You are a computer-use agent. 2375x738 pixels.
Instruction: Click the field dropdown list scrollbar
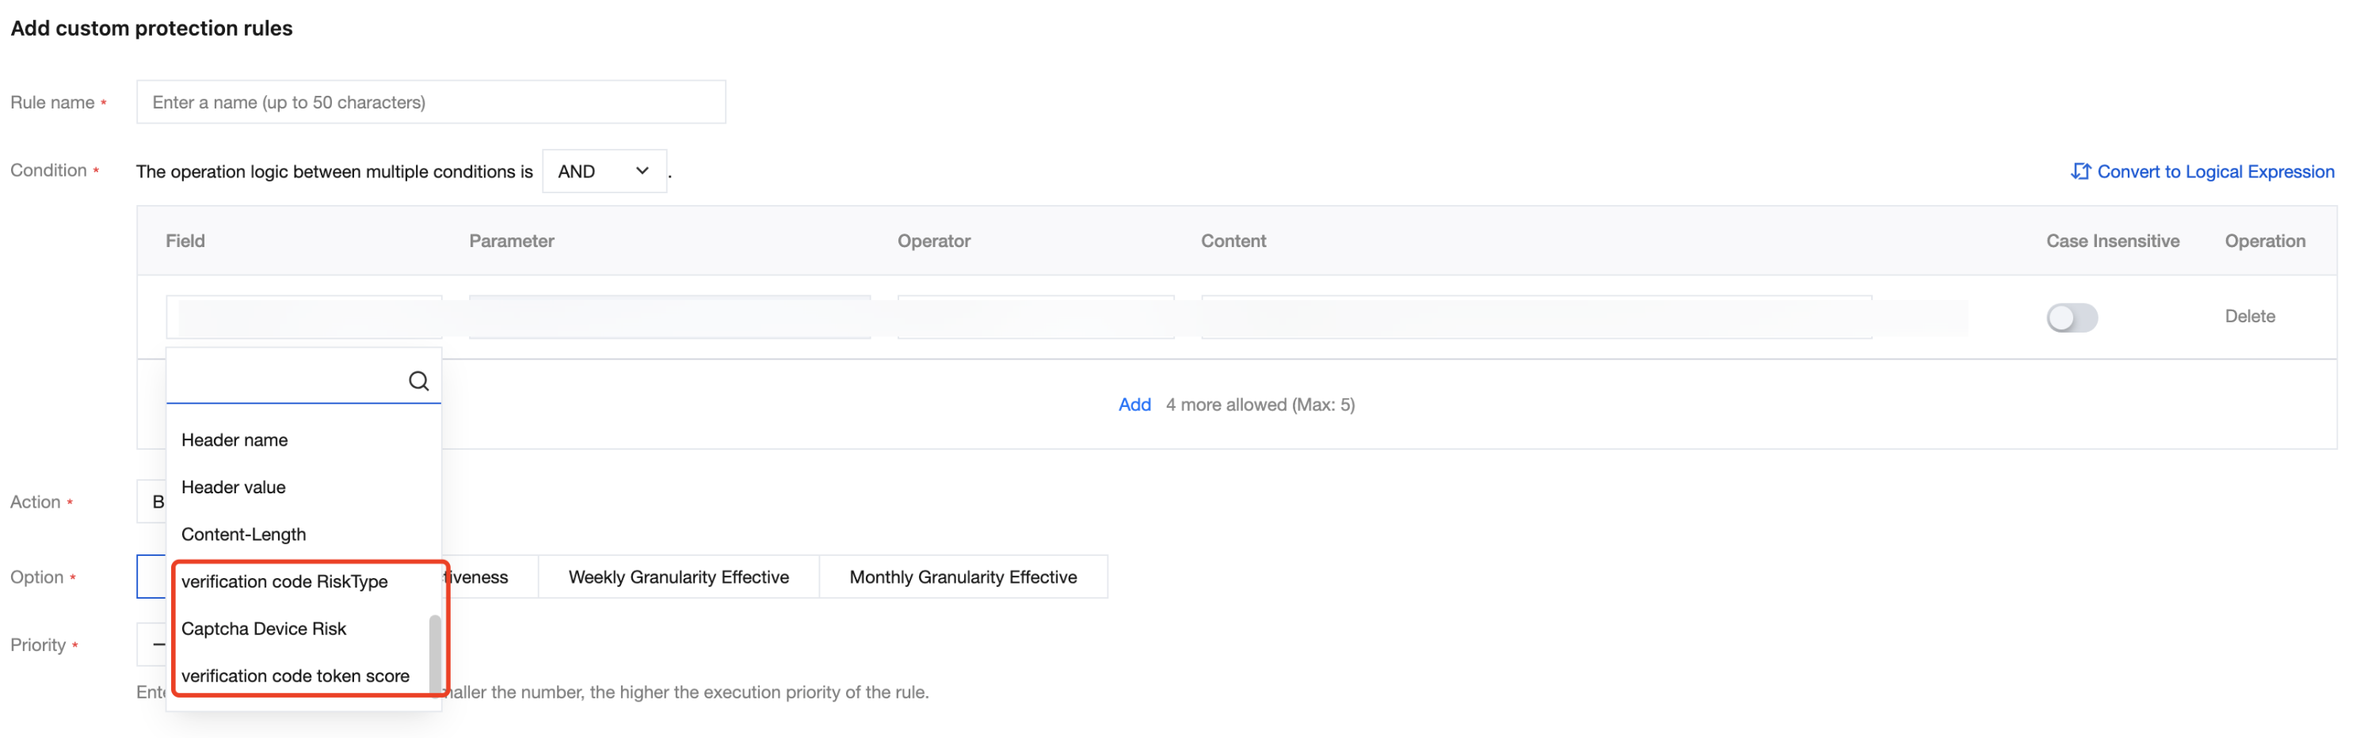[434, 650]
